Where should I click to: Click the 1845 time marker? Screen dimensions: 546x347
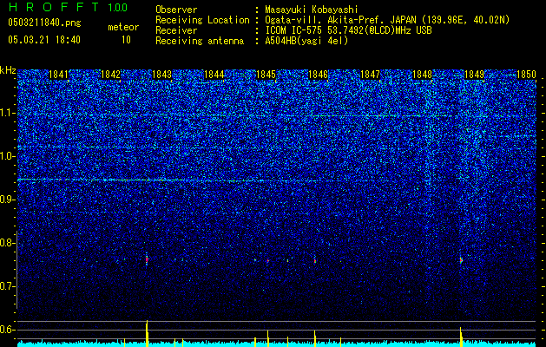point(266,75)
